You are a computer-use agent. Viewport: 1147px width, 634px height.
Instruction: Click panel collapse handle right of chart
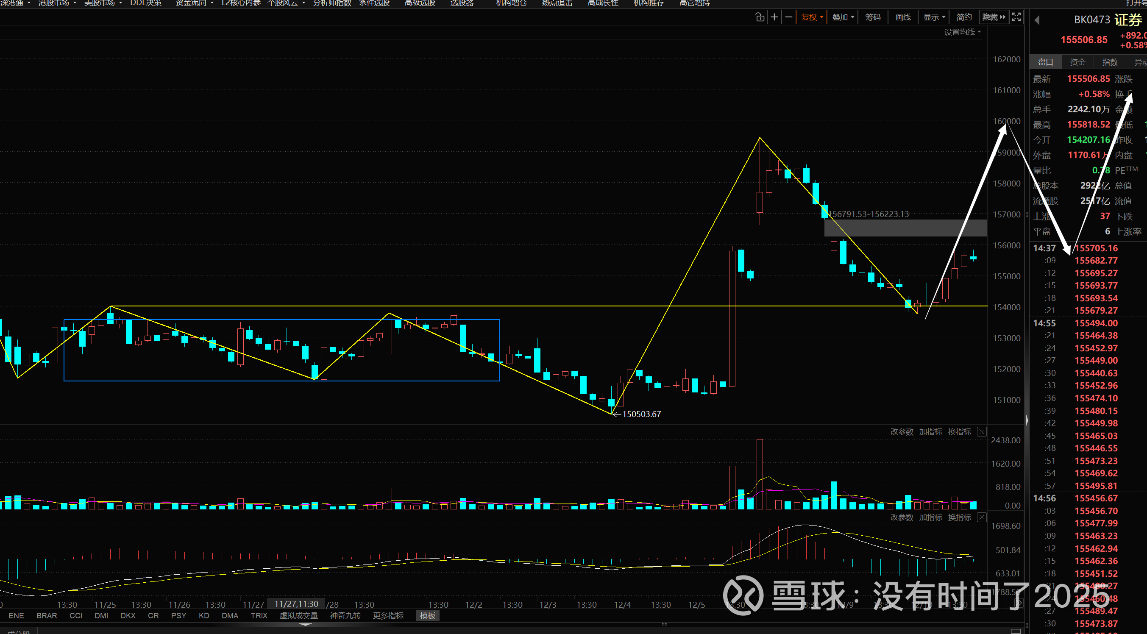point(1026,420)
